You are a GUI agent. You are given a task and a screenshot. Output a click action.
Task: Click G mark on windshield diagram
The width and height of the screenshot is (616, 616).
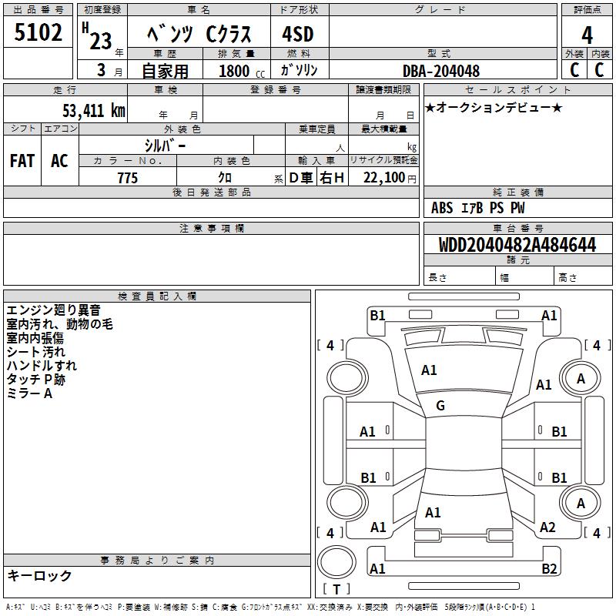[440, 406]
